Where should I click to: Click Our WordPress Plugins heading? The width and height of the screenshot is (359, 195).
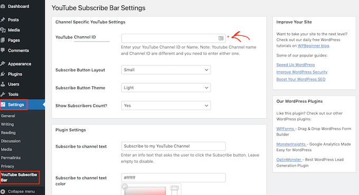(299, 101)
